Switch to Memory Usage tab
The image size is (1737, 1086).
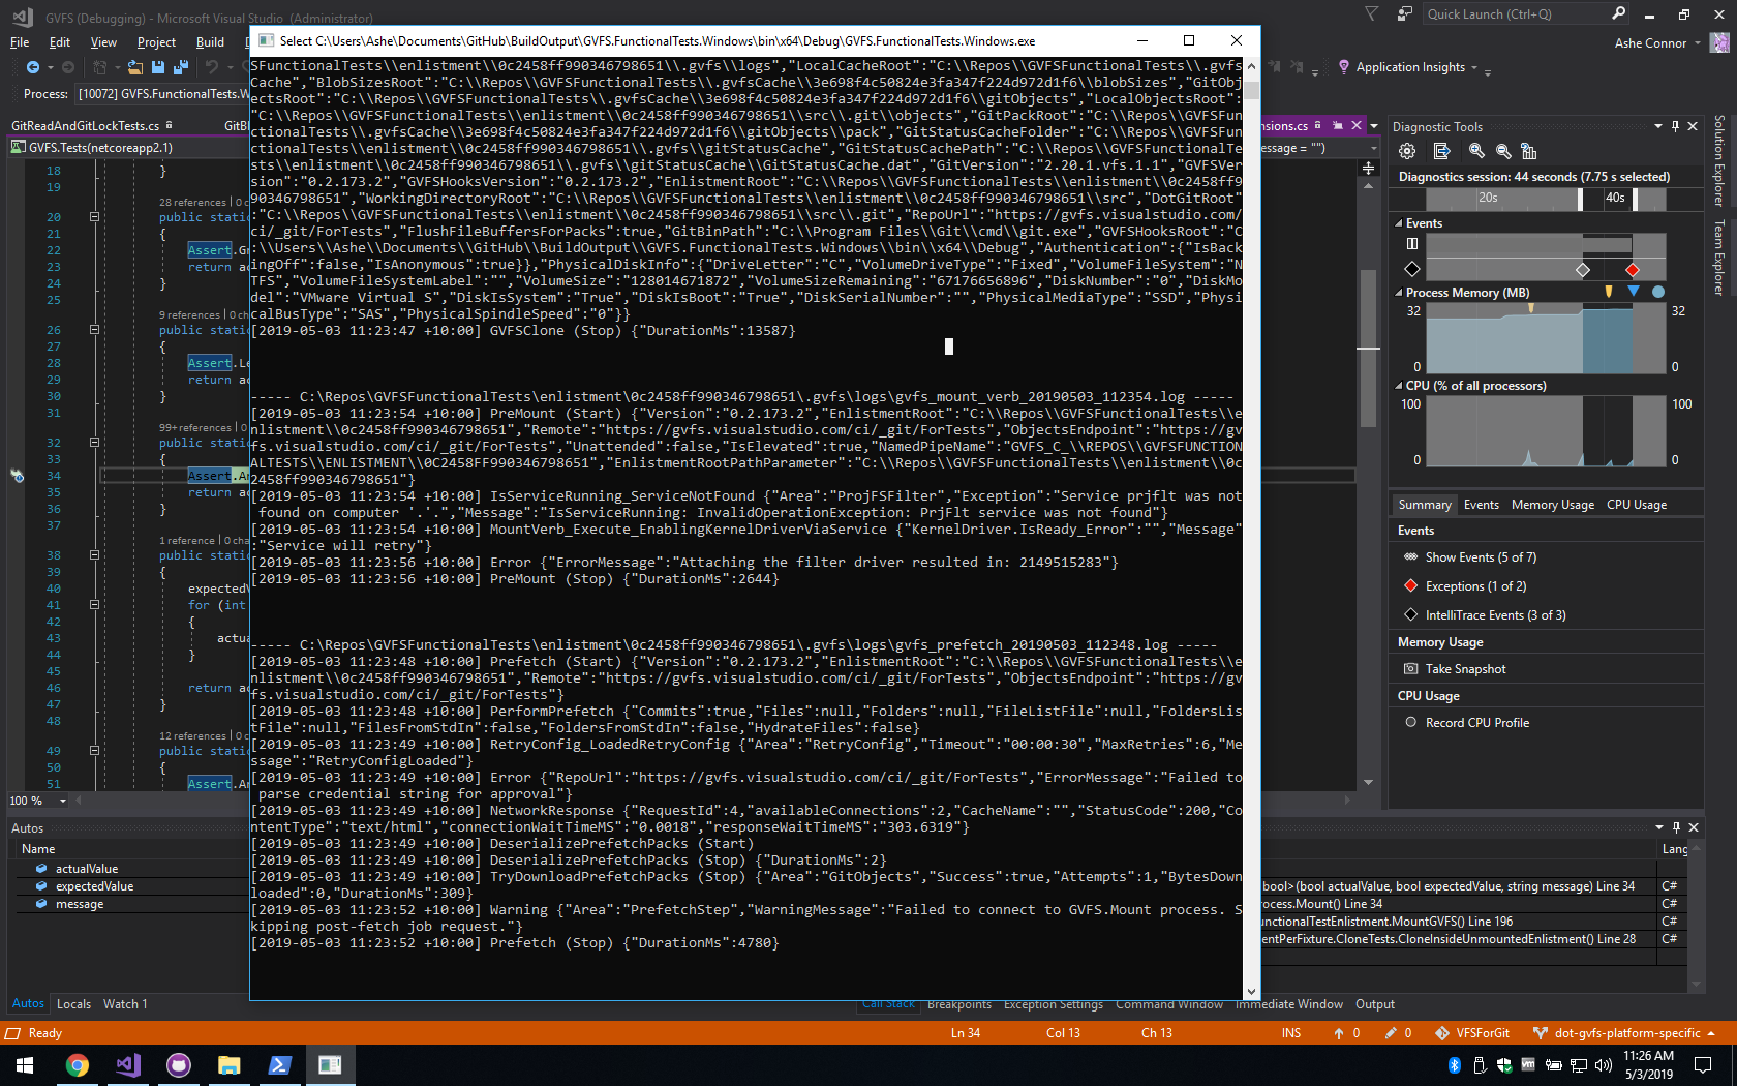[1552, 505]
